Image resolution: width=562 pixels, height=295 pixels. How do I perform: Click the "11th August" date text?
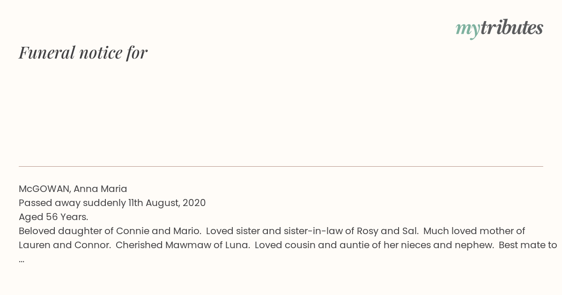tap(154, 203)
